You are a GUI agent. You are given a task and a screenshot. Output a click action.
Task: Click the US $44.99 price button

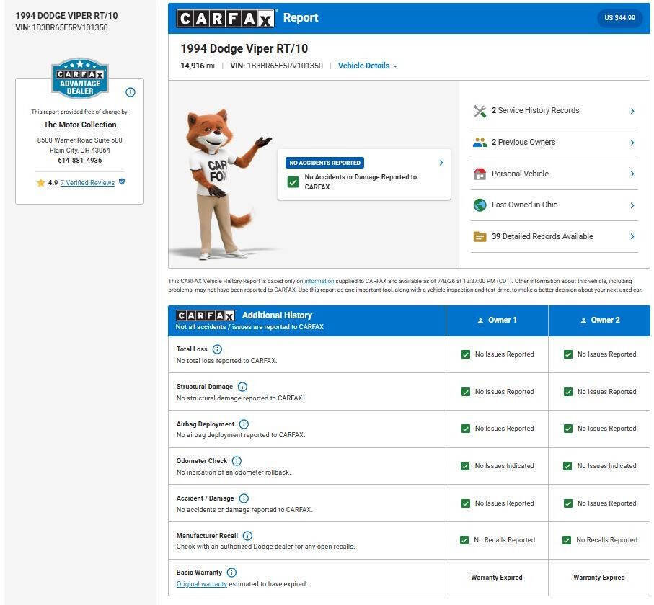coord(619,18)
